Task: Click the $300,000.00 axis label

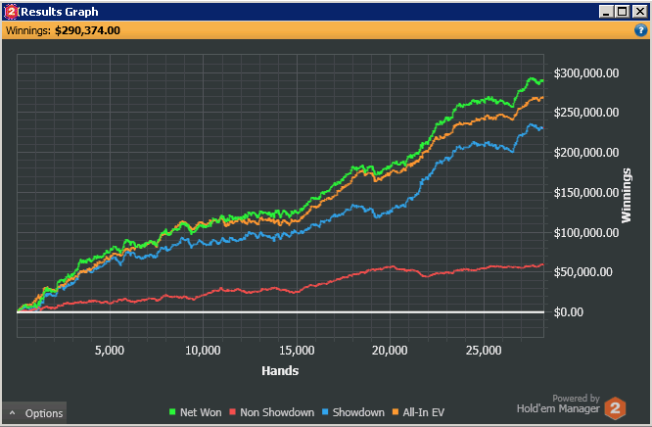Action: point(586,73)
